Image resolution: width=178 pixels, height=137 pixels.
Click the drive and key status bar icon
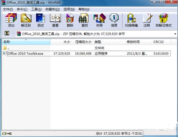[7, 134]
